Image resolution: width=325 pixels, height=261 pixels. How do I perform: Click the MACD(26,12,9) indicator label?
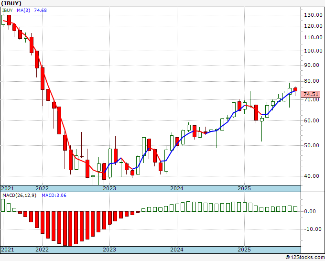click(x=19, y=196)
